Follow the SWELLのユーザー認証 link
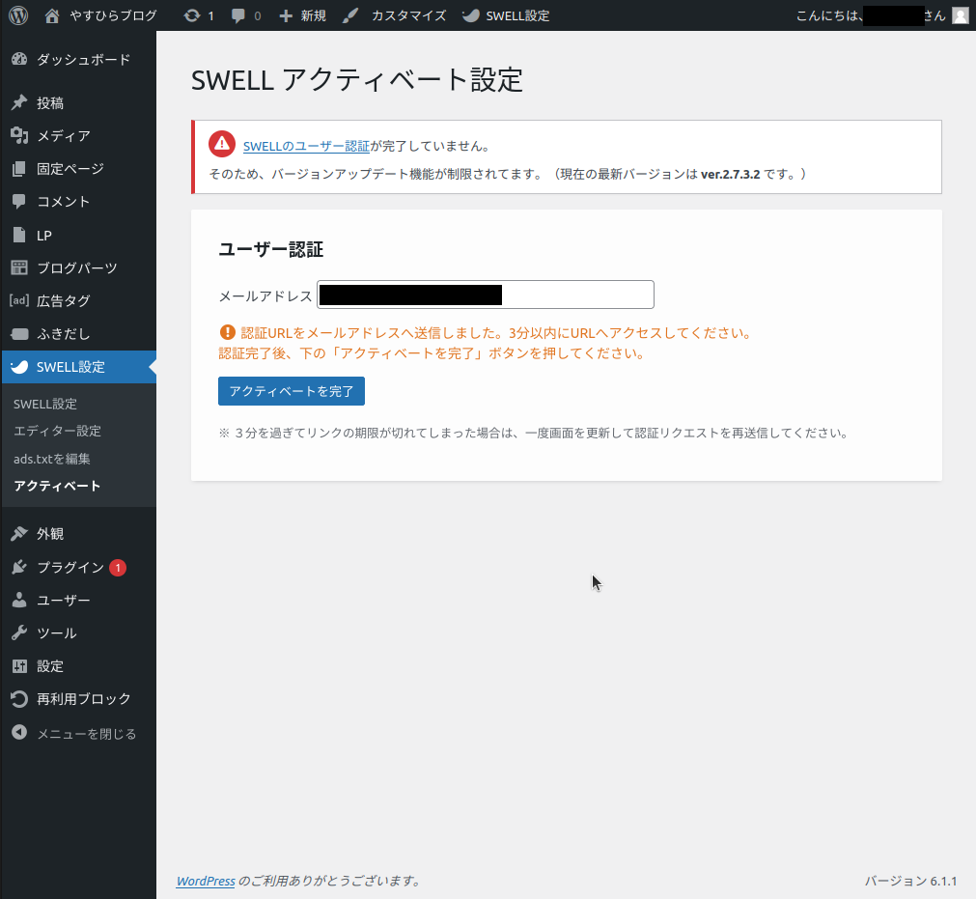 (306, 147)
